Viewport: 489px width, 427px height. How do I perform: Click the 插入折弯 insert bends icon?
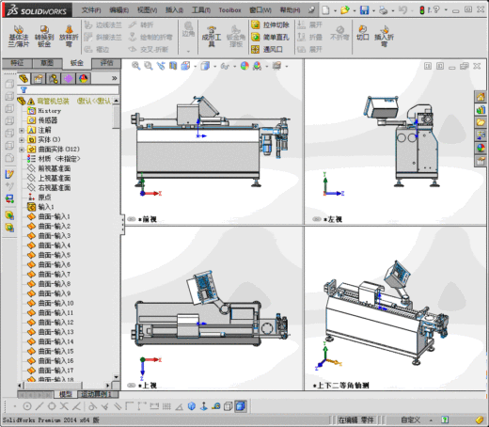click(x=384, y=37)
